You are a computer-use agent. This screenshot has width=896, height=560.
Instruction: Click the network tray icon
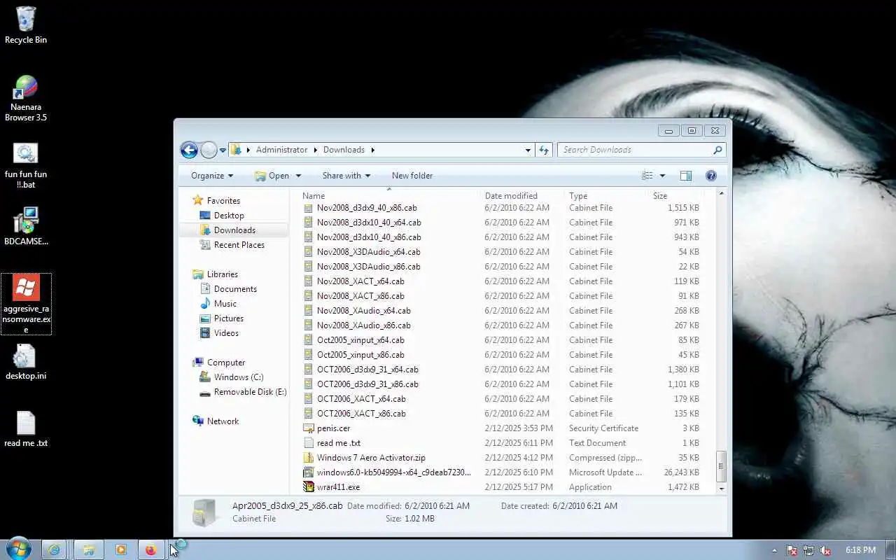tap(808, 550)
